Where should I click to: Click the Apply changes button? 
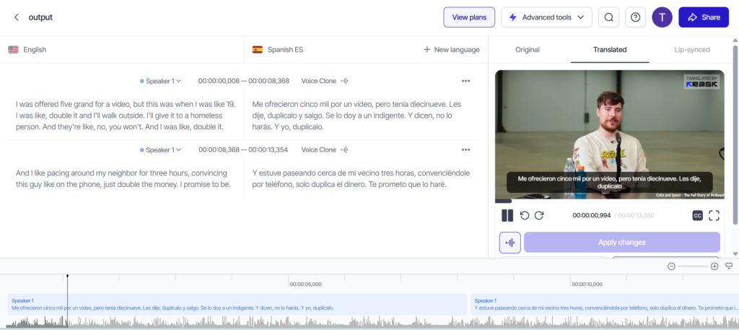click(x=621, y=243)
